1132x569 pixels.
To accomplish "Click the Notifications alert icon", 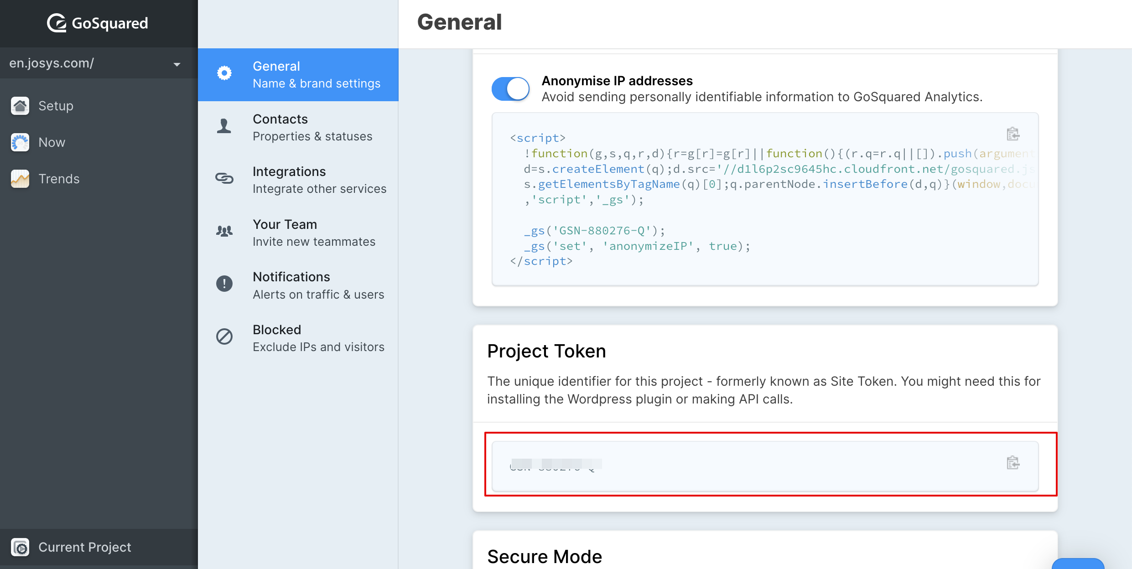I will (x=224, y=284).
